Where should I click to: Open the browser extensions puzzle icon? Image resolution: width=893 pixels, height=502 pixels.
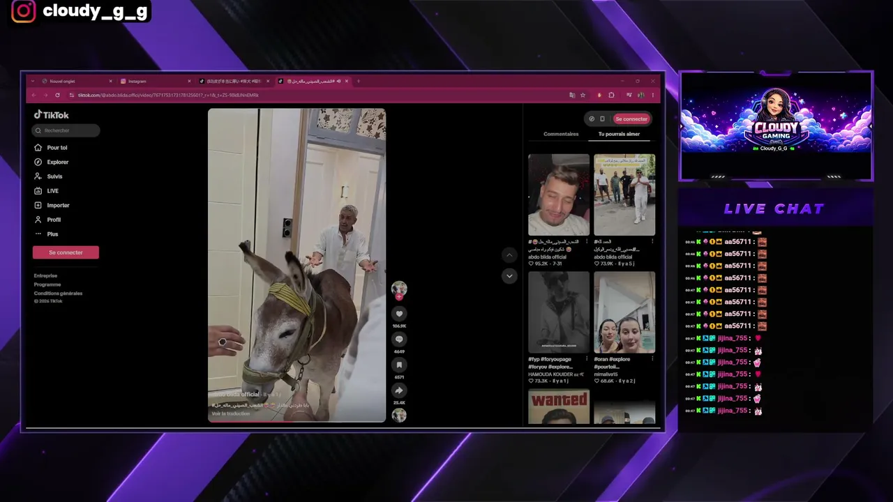click(611, 95)
